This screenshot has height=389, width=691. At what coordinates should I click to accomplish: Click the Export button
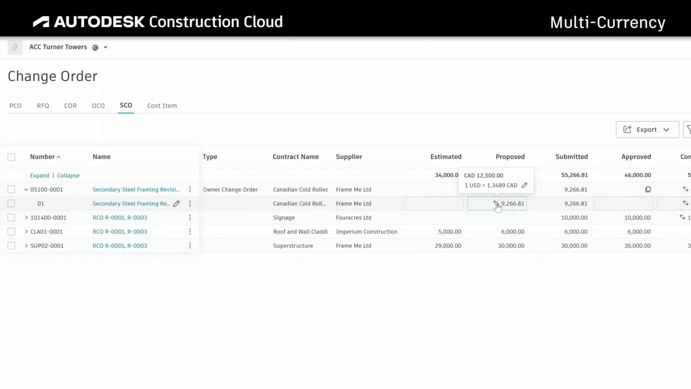coord(647,130)
